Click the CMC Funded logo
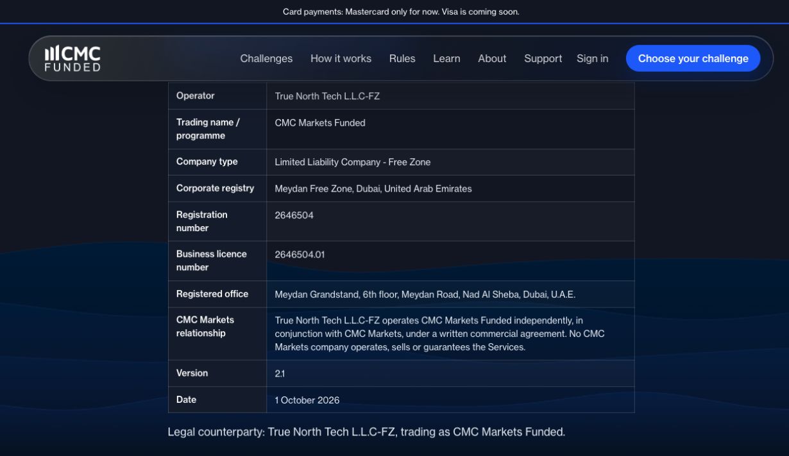Image resolution: width=789 pixels, height=456 pixels. tap(72, 58)
